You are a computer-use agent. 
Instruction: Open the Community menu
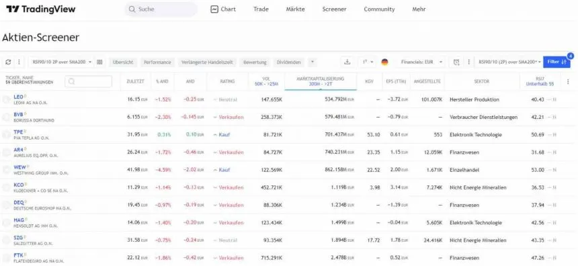point(379,9)
